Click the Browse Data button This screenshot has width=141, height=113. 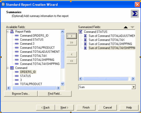pyautogui.click(x=21, y=94)
